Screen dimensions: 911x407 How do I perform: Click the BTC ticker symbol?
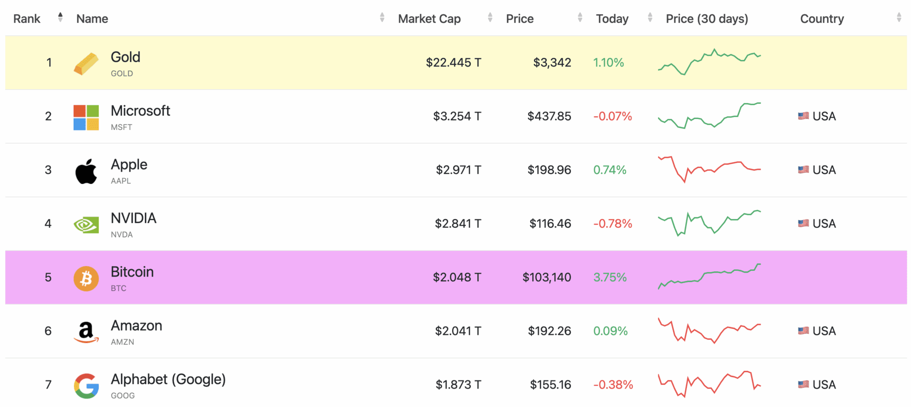pos(119,288)
